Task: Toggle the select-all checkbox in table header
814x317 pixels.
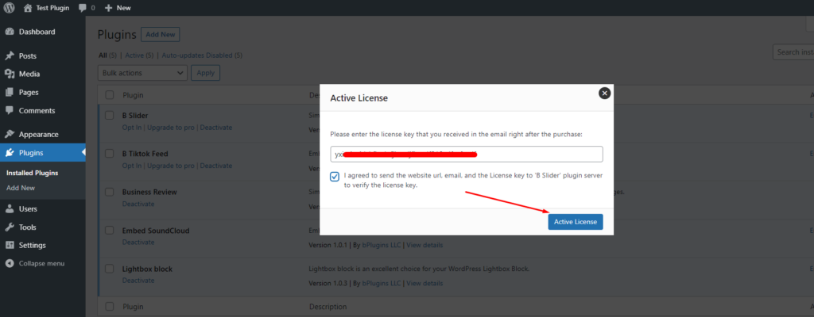Action: 110,95
